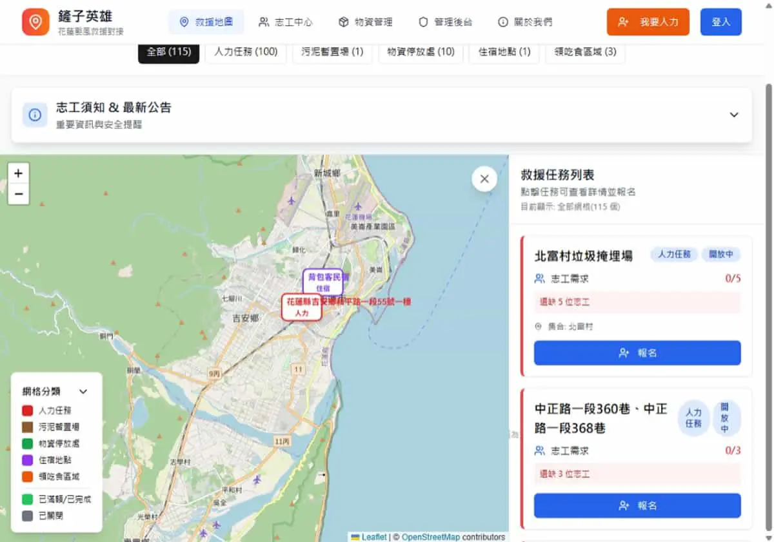Zoom out on the map

18,194
